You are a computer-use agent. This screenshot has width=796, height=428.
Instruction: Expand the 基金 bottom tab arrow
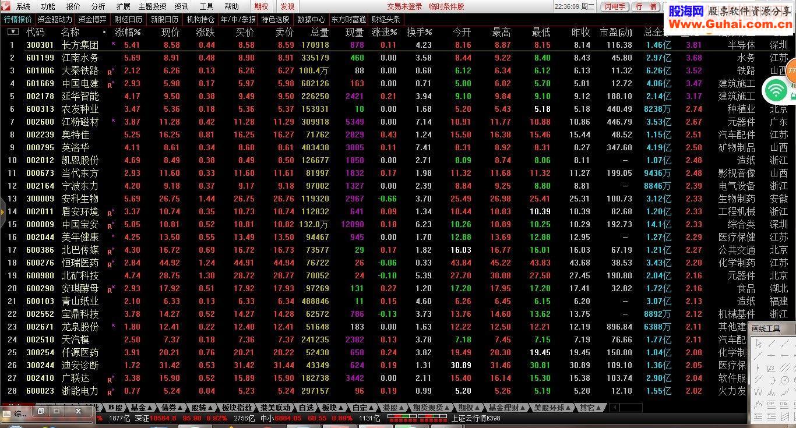click(150, 408)
